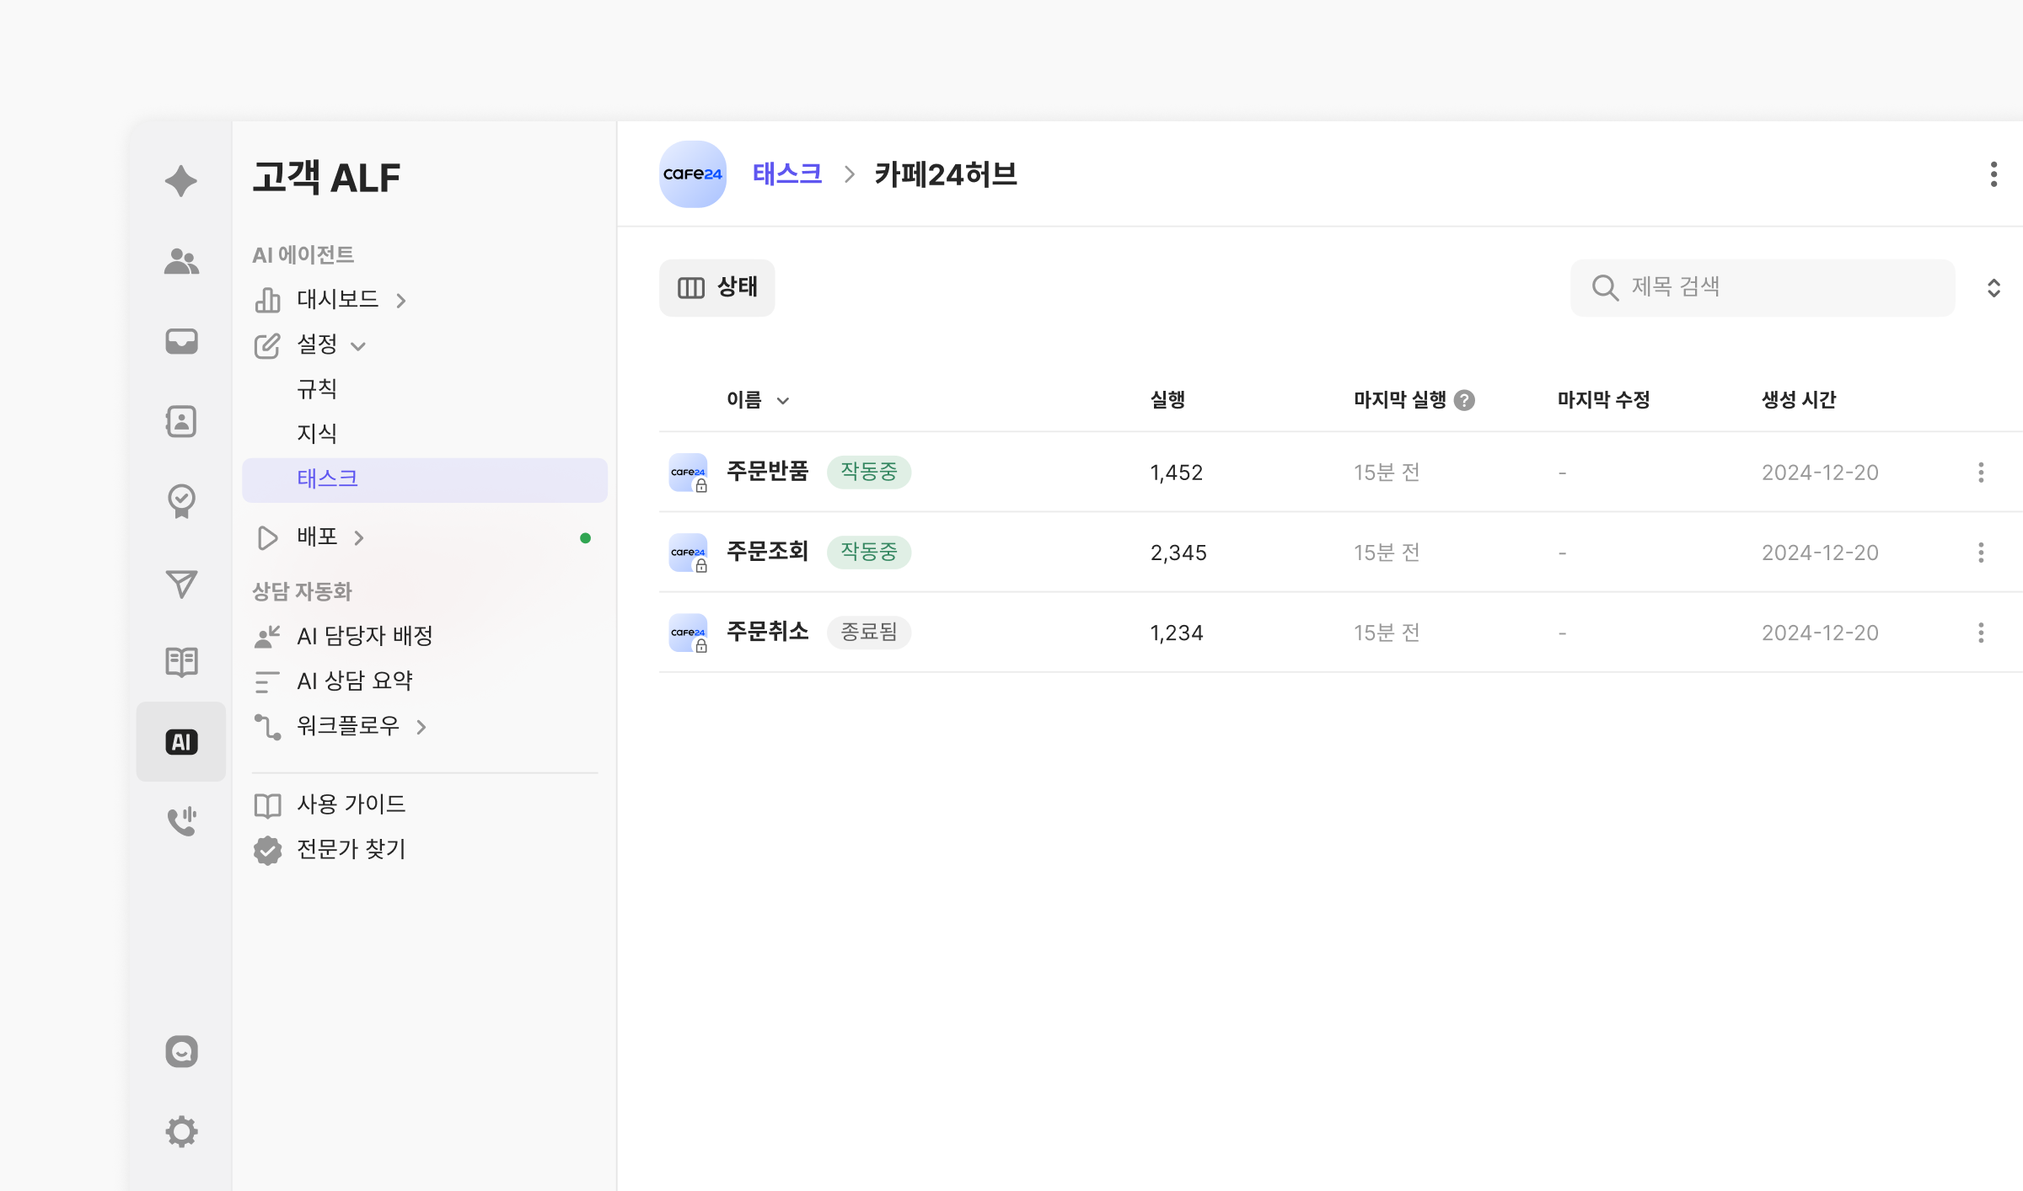Go back via 태스크 breadcrumb link
Image resolution: width=2023 pixels, height=1191 pixels.
click(786, 174)
